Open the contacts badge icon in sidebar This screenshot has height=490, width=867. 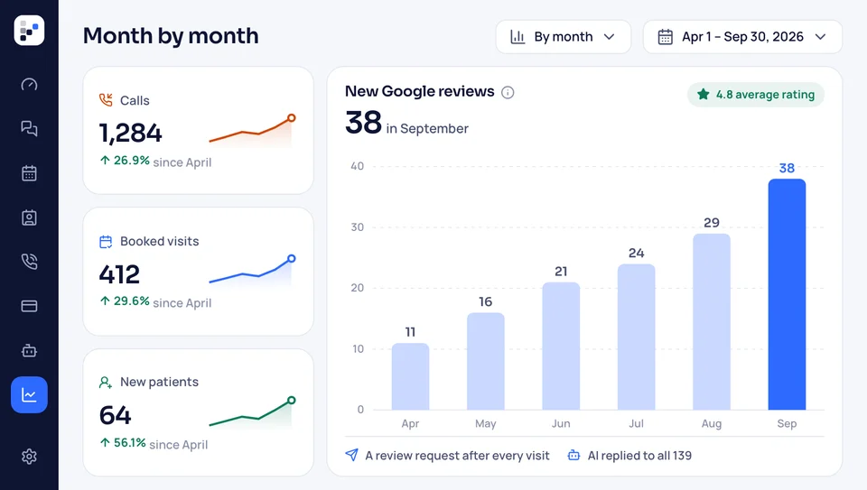coord(29,217)
